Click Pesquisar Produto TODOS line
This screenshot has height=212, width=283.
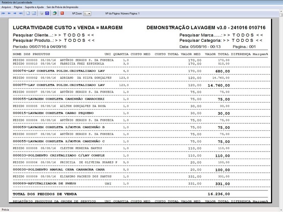pos(54,40)
